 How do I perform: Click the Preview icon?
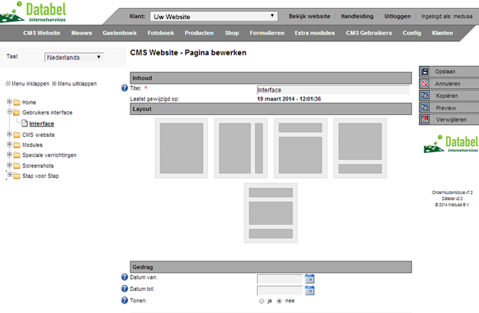[x=424, y=108]
